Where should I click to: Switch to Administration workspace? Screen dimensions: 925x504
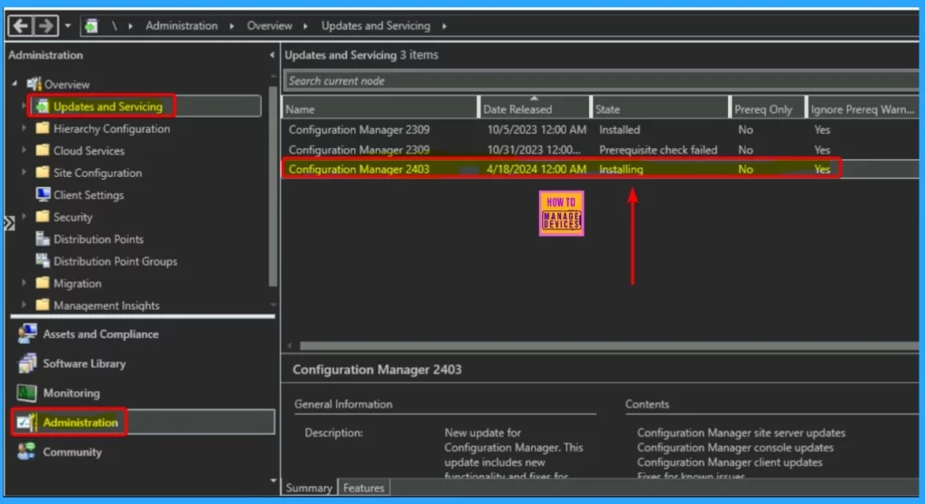pos(80,423)
